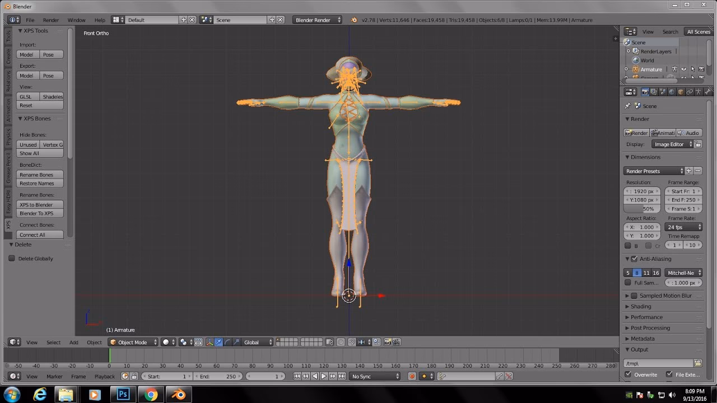
Task: Jump to the first frame in timeline
Action: coord(297,376)
